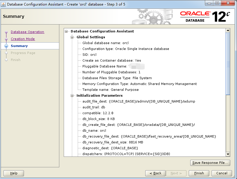Select 'Configuration type: Oracle Single Instance database' row
The height and width of the screenshot is (179, 237).
(126, 49)
